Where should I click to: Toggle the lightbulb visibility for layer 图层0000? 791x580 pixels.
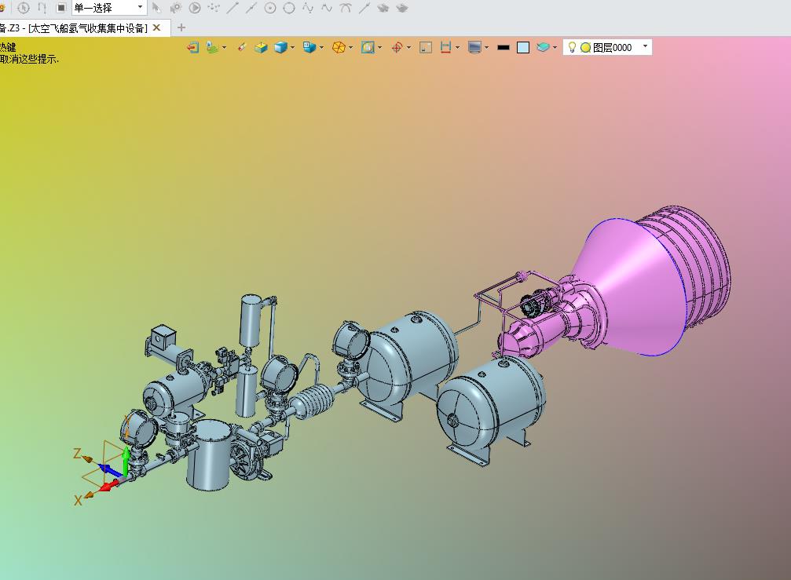(x=572, y=47)
